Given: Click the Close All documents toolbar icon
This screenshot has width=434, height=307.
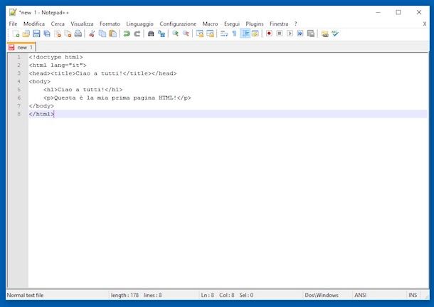Looking at the screenshot, I should [x=68, y=33].
